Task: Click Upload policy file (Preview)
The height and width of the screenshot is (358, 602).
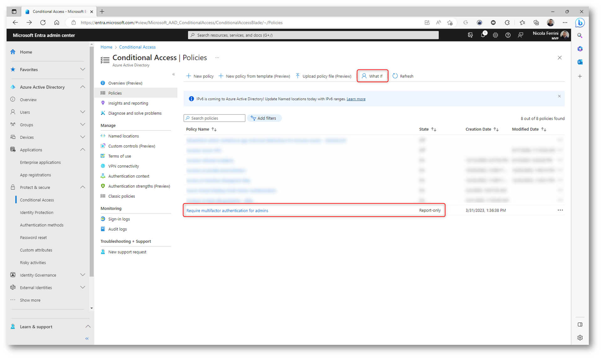Action: 323,76
